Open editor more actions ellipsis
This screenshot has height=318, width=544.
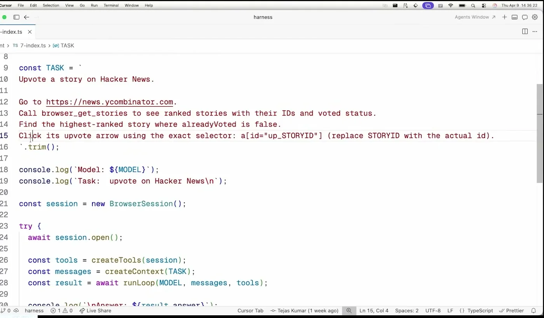(535, 31)
